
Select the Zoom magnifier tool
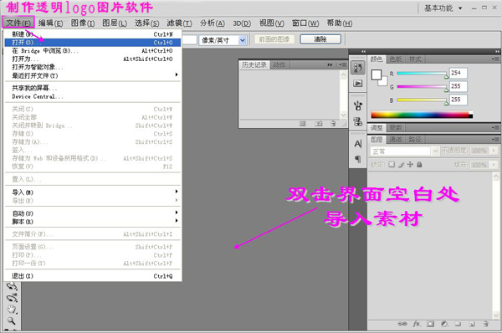(x=12, y=320)
